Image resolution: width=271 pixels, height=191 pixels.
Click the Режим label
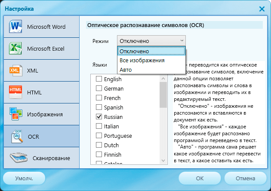click(x=100, y=41)
